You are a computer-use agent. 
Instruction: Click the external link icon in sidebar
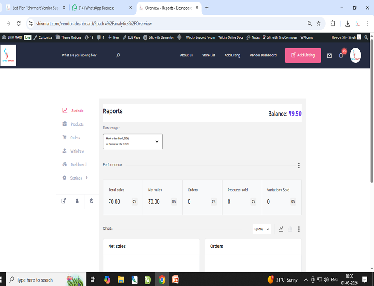click(64, 201)
